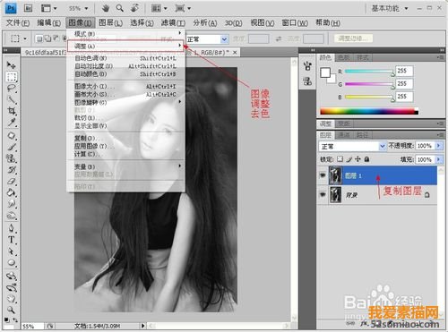Click the 调整边缘 refine edge button
Viewport: 448px width, 332px height.
click(354, 38)
